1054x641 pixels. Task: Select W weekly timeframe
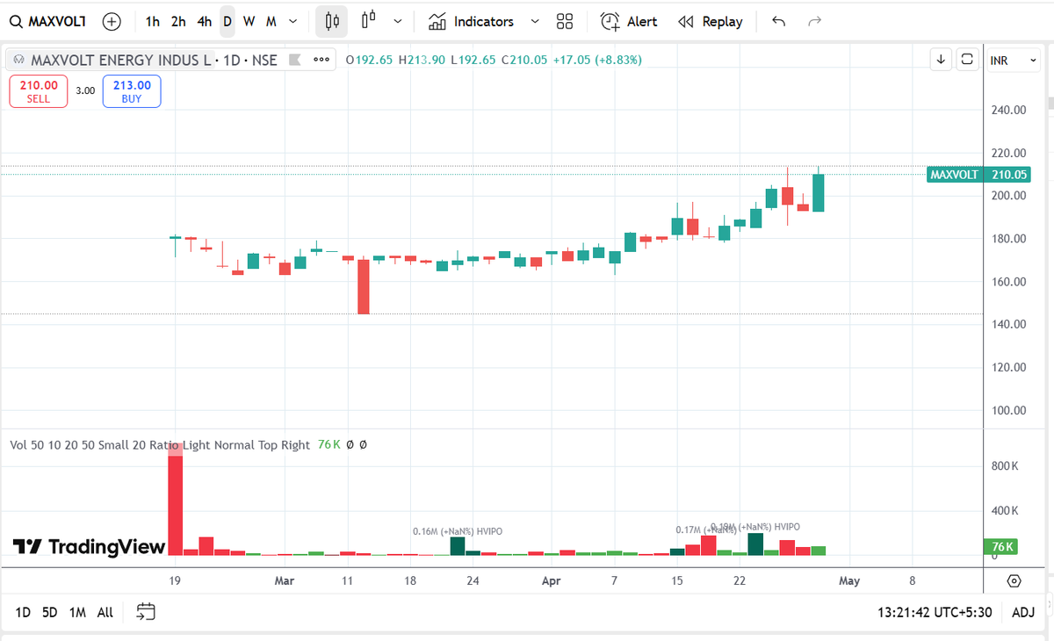click(x=249, y=21)
